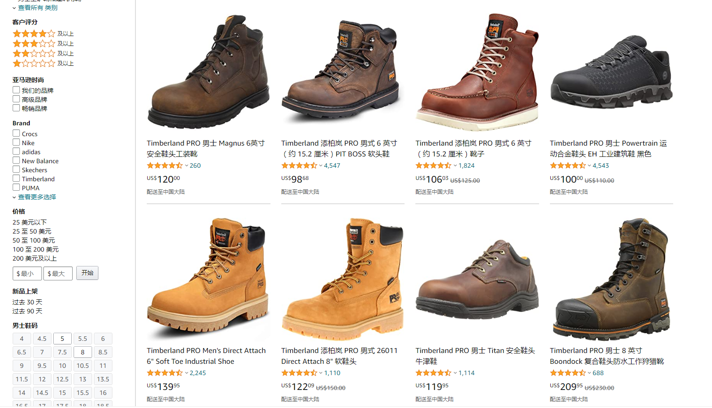Open the wheat 8-inch Direct Attach boot image
The image size is (712, 408).
point(343,279)
